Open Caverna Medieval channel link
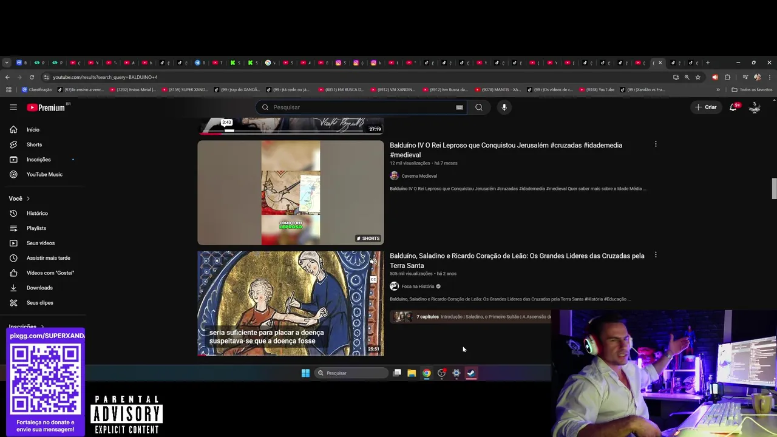 tap(419, 176)
